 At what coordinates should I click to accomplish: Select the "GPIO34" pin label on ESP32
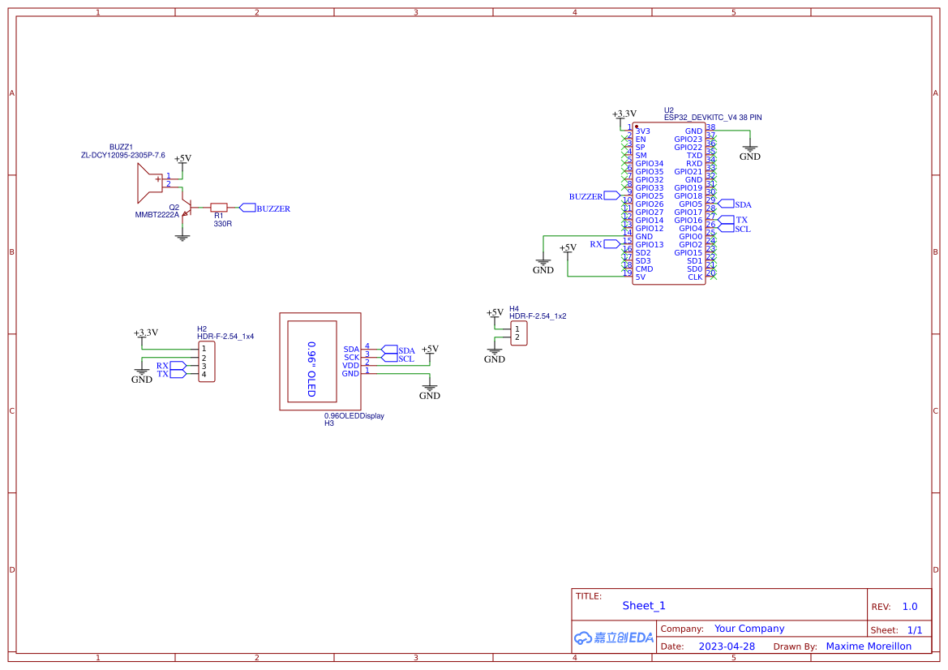click(x=650, y=163)
